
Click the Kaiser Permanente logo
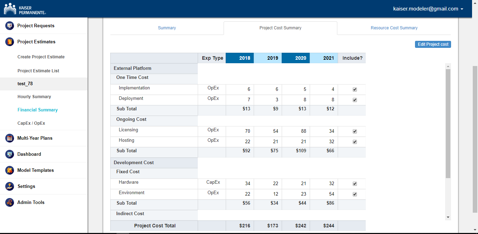25,9
